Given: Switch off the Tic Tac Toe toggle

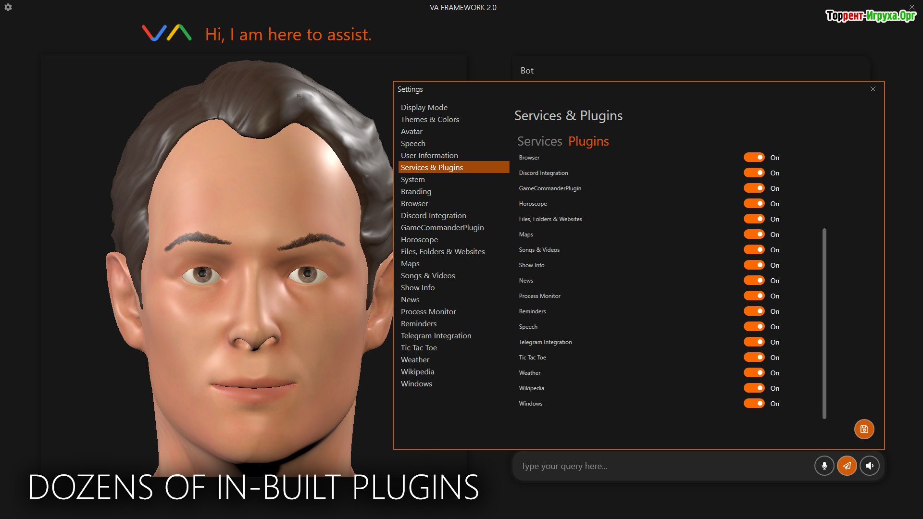Looking at the screenshot, I should [754, 358].
